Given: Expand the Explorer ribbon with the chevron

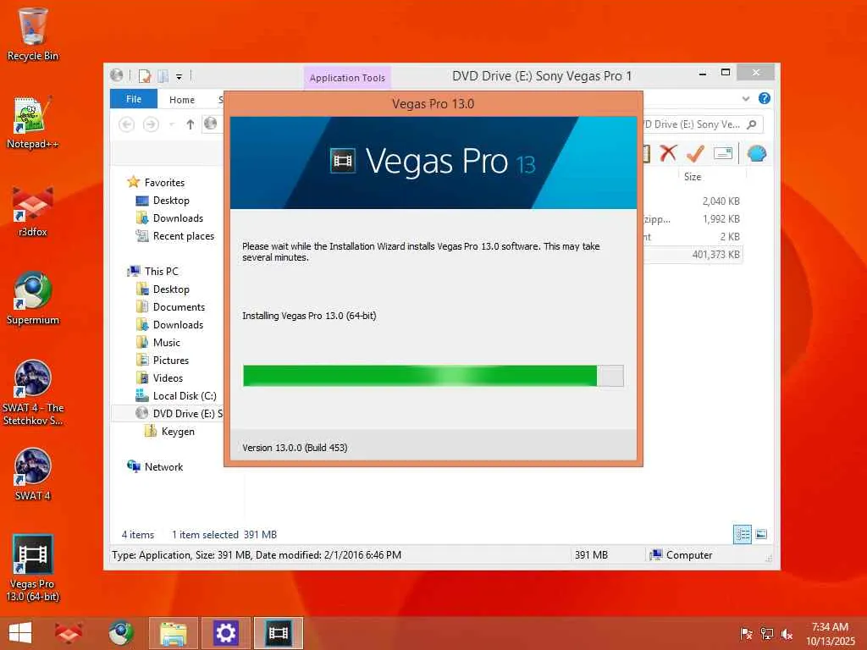Looking at the screenshot, I should 746,99.
